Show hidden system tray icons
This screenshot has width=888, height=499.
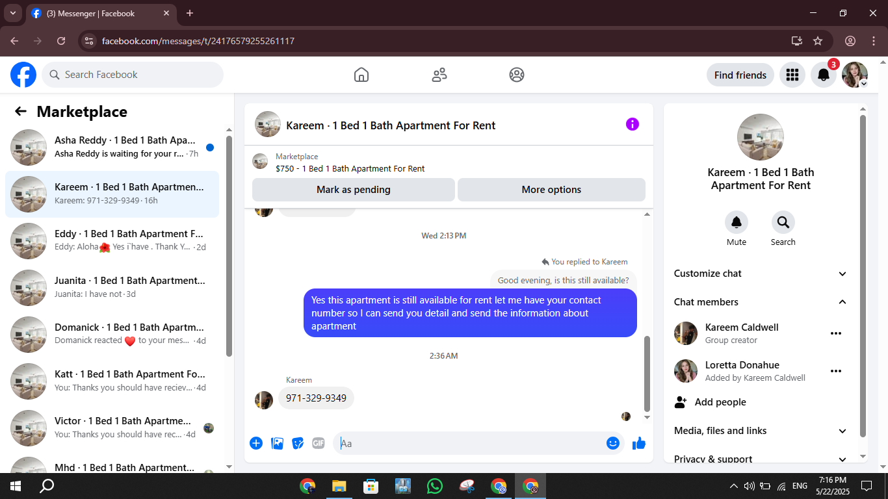click(x=734, y=486)
